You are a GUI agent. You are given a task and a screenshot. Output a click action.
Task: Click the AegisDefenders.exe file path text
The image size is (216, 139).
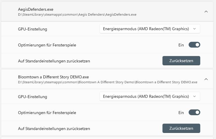click(x=77, y=14)
